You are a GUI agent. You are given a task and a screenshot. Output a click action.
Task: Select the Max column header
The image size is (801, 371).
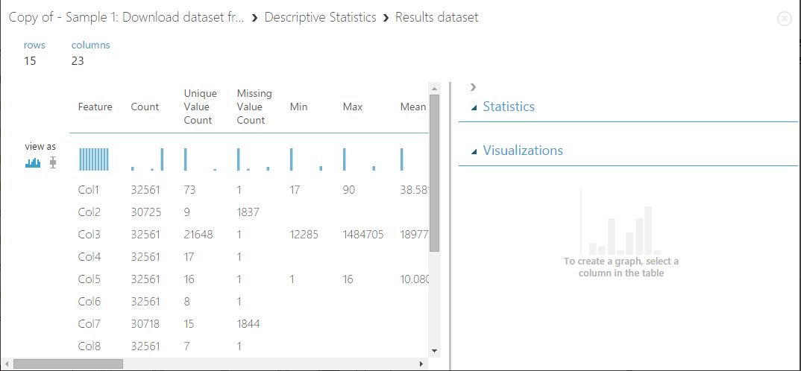(353, 107)
